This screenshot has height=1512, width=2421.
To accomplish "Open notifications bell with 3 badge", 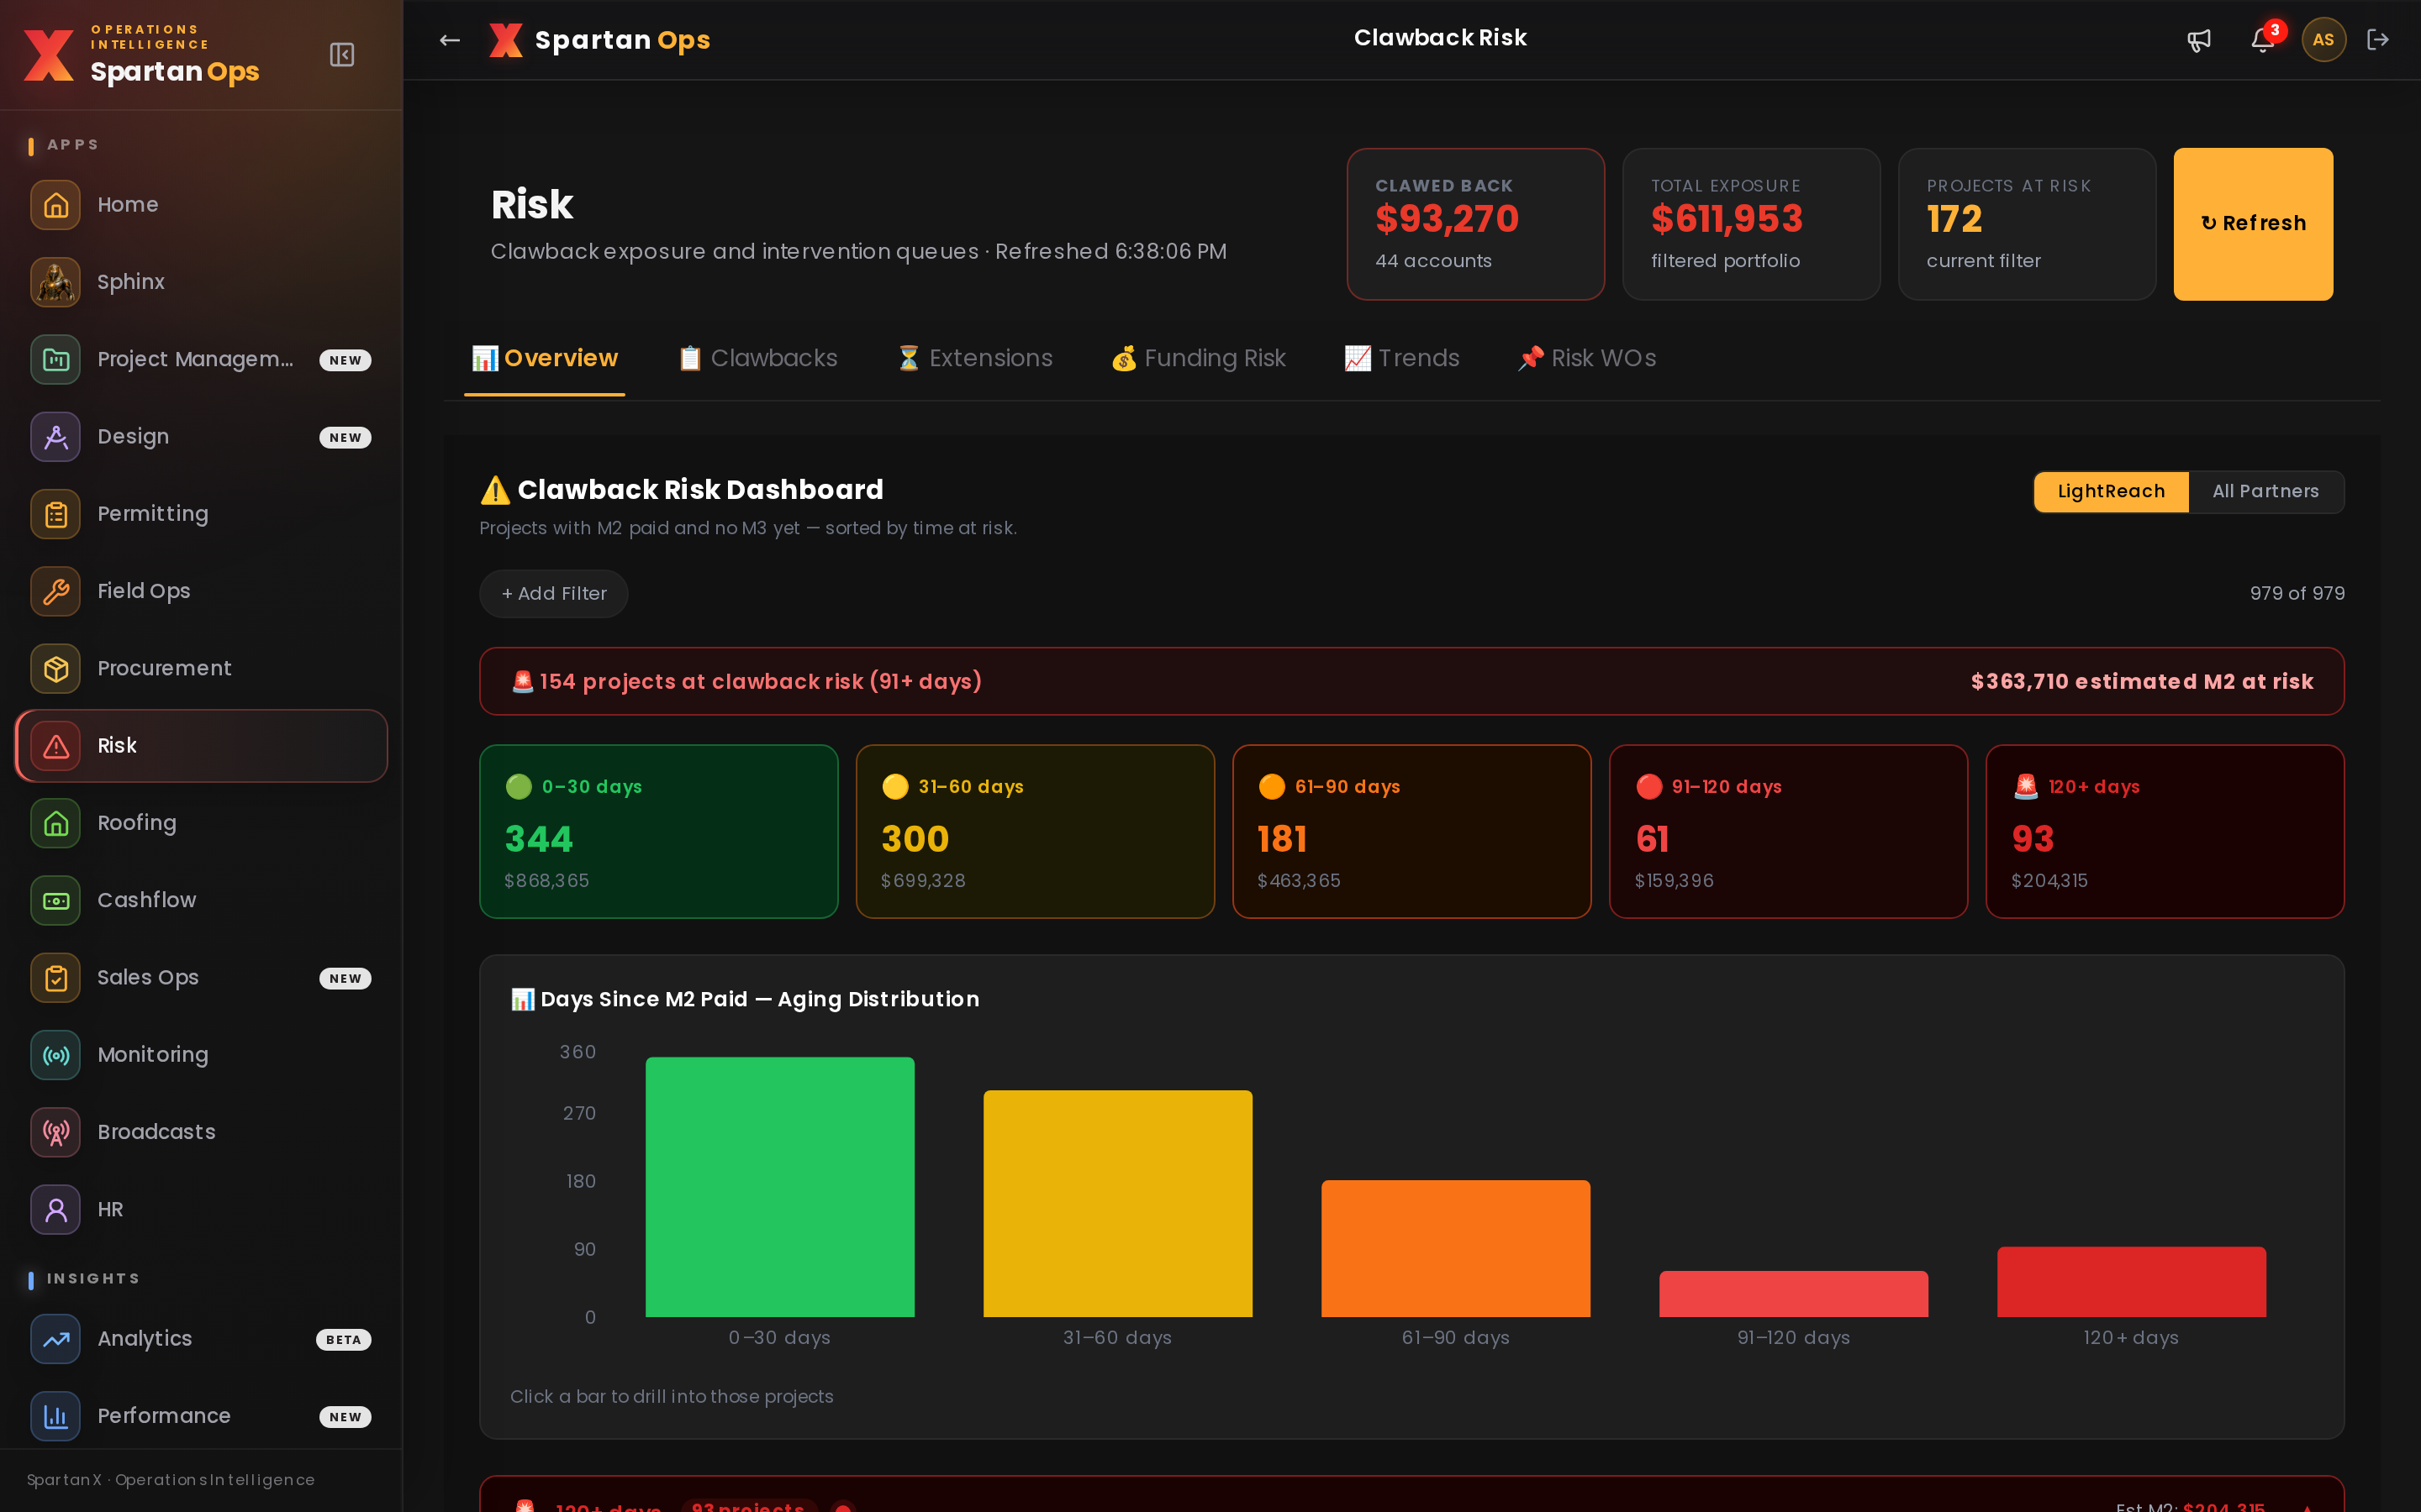I will pos(2263,40).
